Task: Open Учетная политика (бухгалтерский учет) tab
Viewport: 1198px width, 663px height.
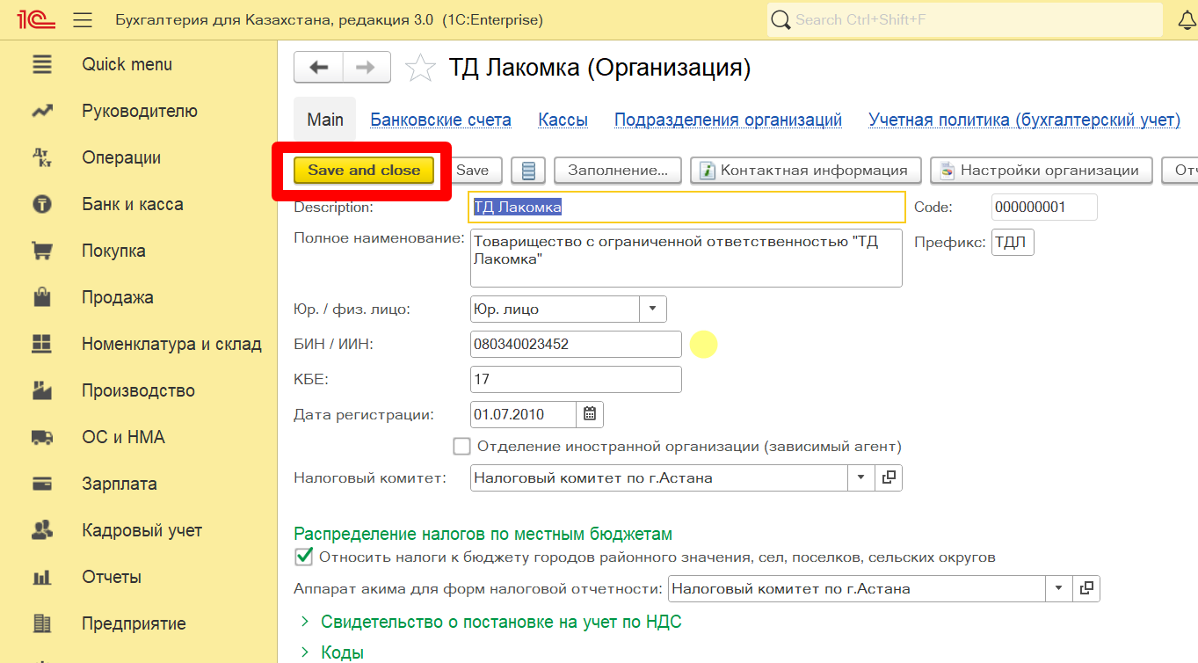Action: (x=1024, y=120)
